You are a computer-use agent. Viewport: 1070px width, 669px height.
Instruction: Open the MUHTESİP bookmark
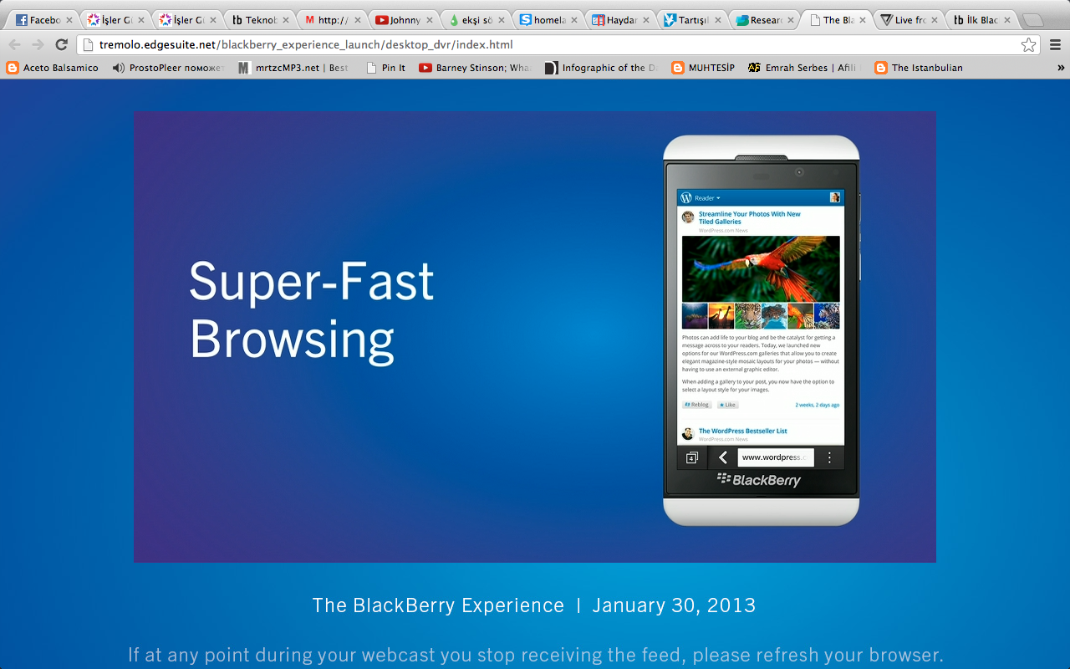[703, 68]
